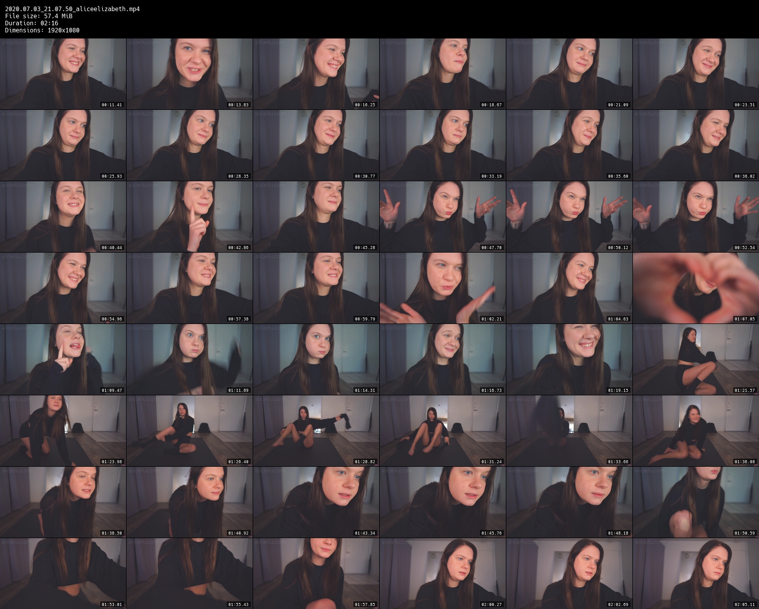Choose the wide-room thumbnail at 01:21.57
The image size is (759, 609).
pos(696,359)
